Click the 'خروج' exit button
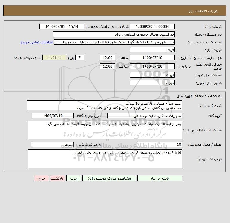Screen dimensions: 230x223 point(41,178)
